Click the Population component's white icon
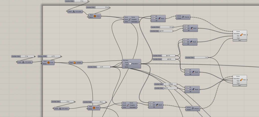Viewport: 259px width, 117px height. 130,64
